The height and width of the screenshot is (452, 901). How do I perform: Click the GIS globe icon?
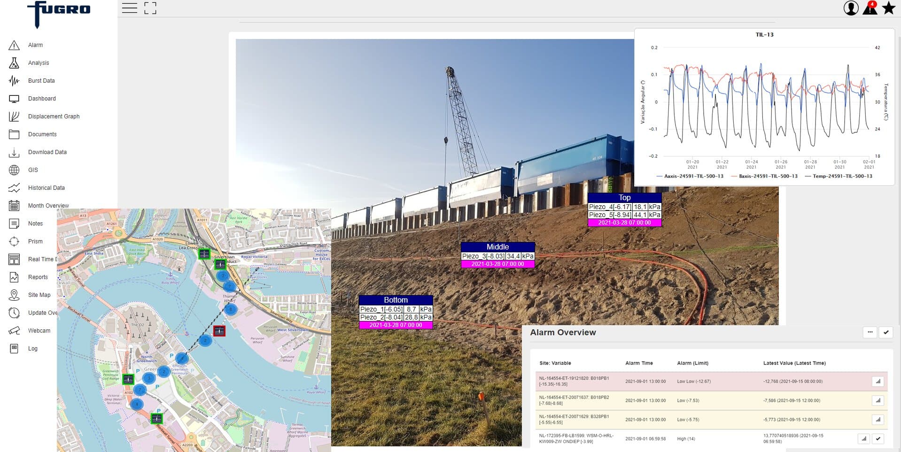click(x=14, y=170)
